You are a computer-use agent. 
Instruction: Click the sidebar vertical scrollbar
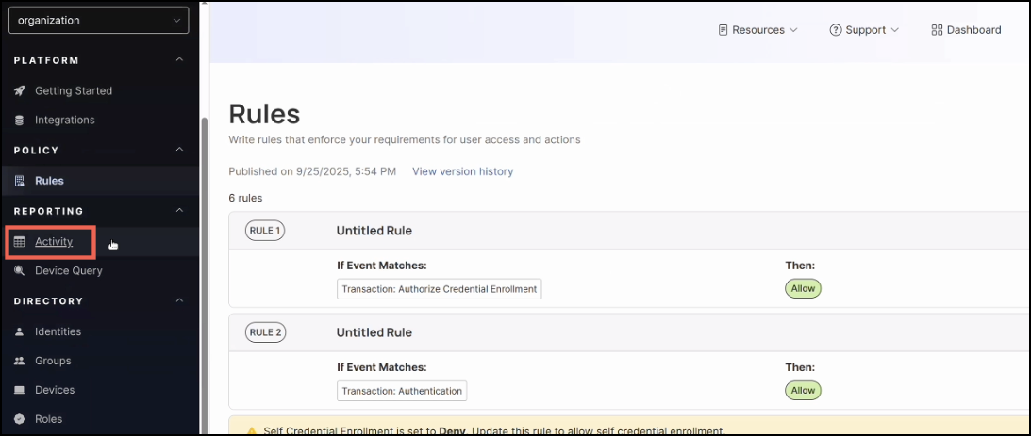pos(204,273)
